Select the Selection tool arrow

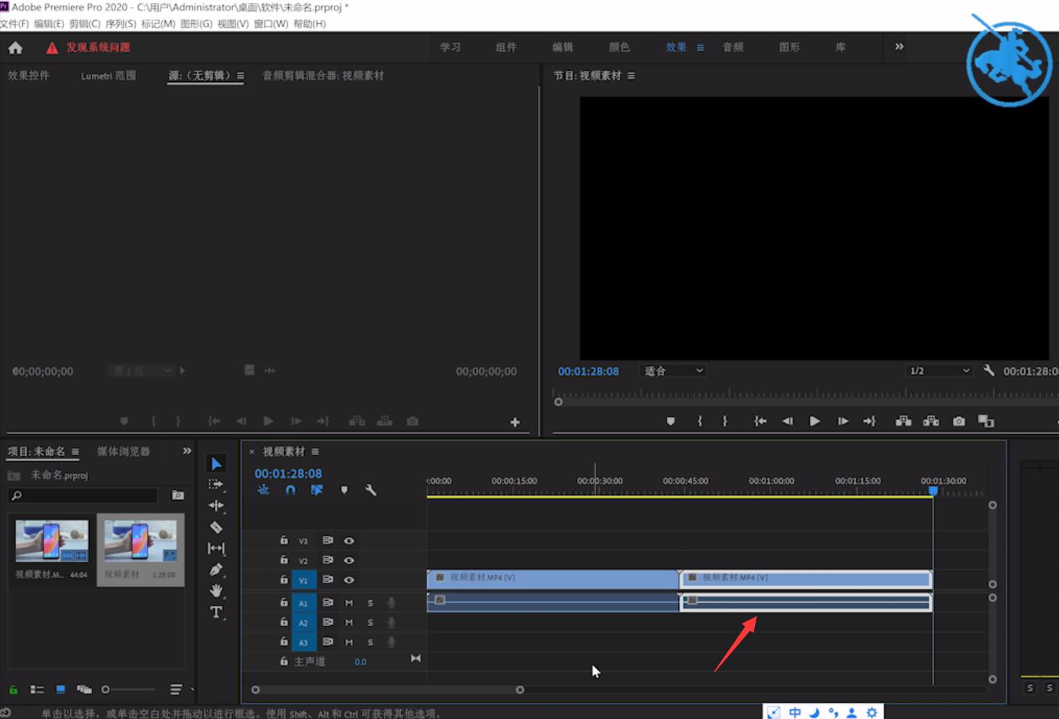(x=216, y=464)
